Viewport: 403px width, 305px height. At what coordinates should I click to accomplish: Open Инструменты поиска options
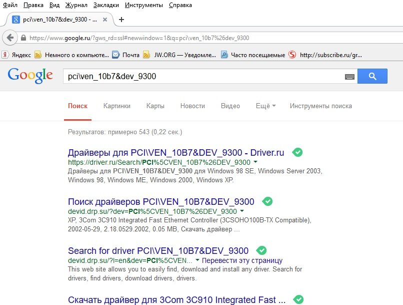(x=321, y=106)
